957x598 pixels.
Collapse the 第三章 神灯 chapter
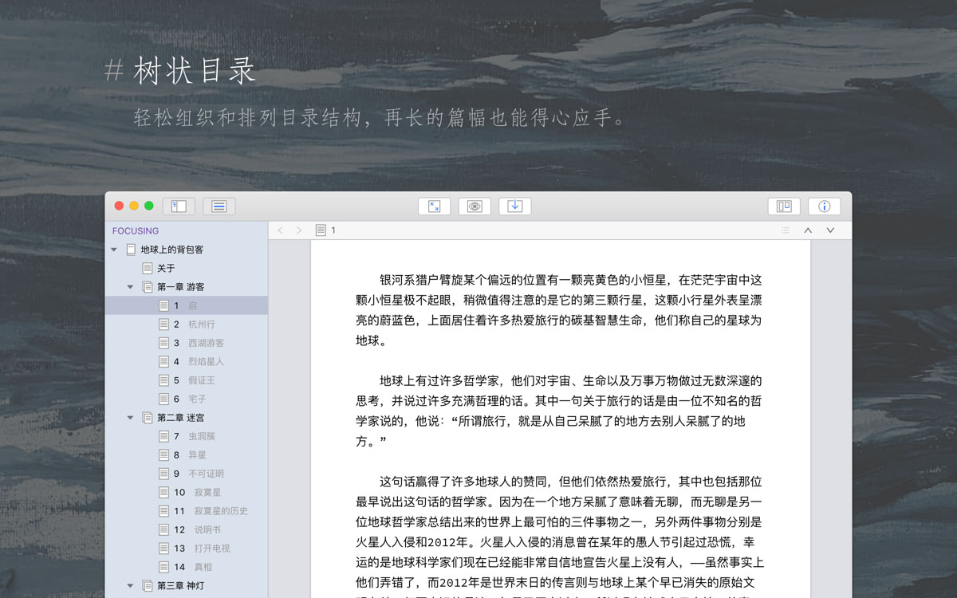click(131, 586)
